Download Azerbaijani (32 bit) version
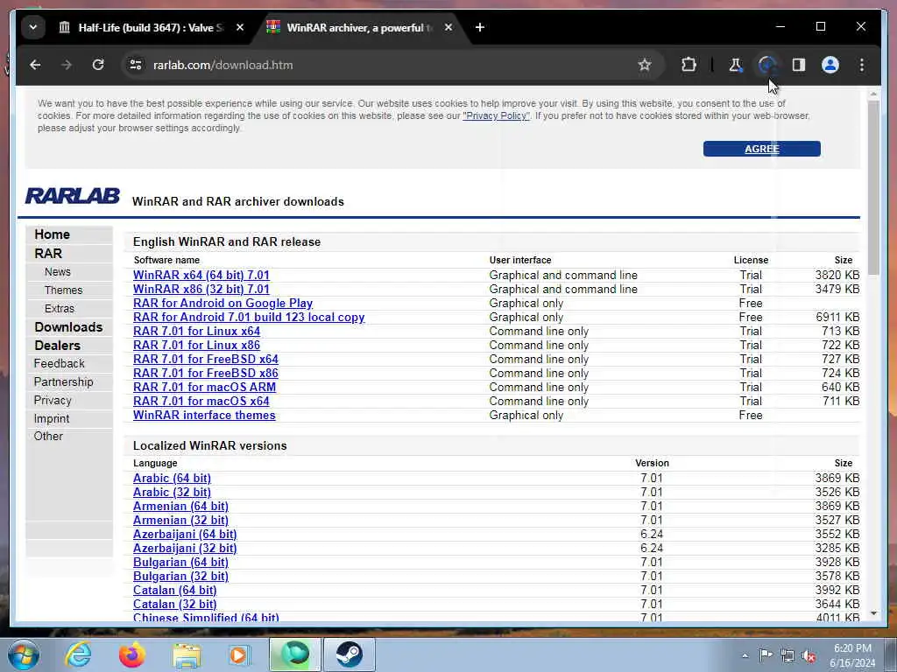This screenshot has width=897, height=672. click(x=185, y=548)
